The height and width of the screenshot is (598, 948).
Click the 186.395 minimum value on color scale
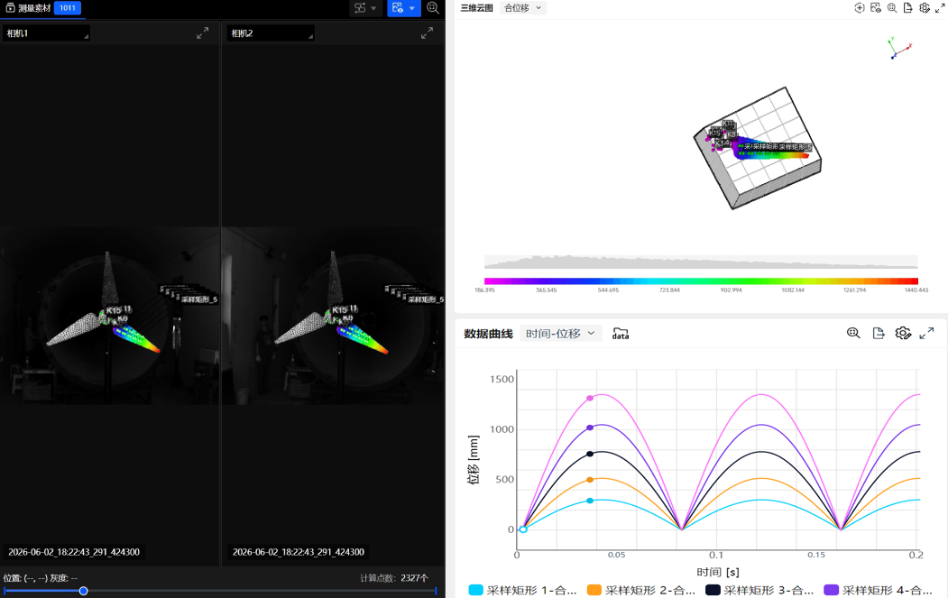pos(485,290)
